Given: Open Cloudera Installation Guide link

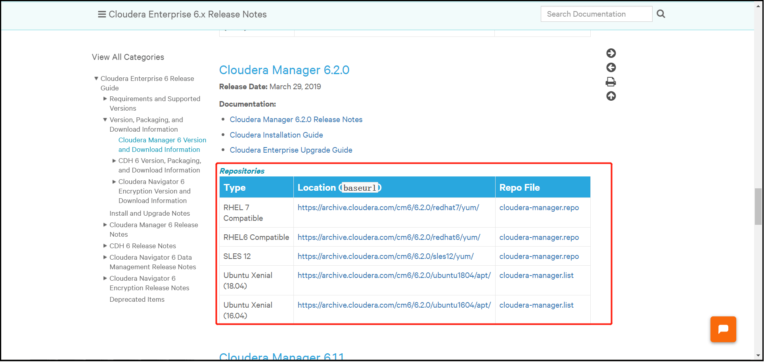Looking at the screenshot, I should click(276, 135).
